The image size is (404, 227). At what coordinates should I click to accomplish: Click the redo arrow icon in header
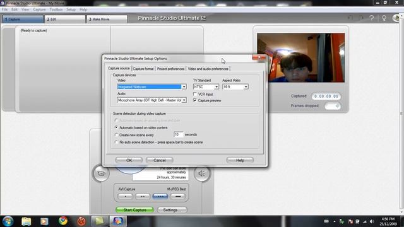click(361, 18)
